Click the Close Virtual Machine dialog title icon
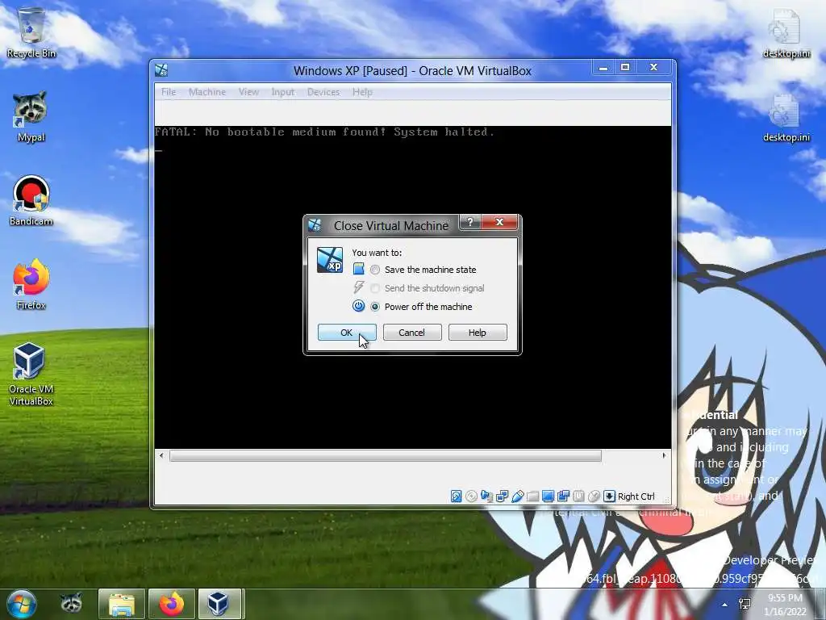The image size is (826, 620). (x=315, y=225)
